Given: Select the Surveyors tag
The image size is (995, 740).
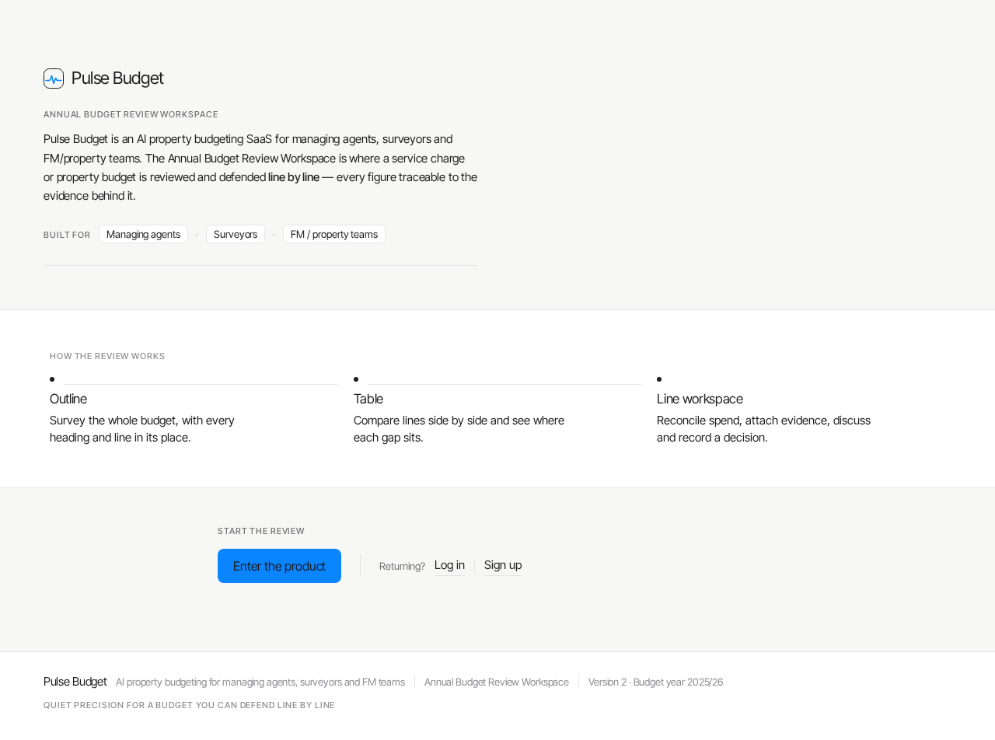Looking at the screenshot, I should [x=236, y=234].
